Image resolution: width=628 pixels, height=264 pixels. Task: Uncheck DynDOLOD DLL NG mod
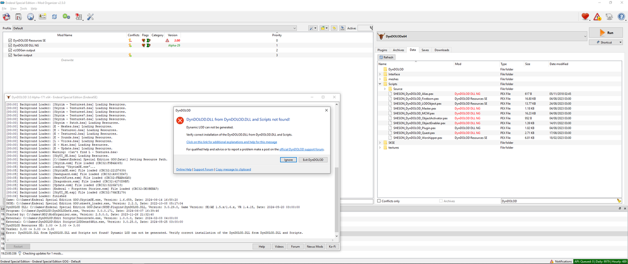(x=10, y=45)
